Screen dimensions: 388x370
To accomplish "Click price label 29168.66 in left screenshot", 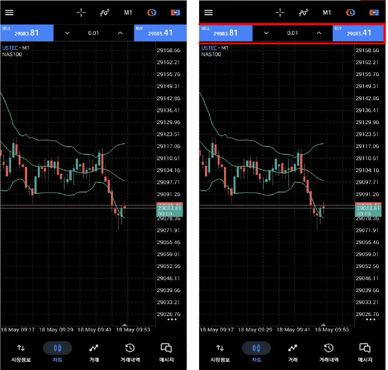I will click(x=168, y=51).
